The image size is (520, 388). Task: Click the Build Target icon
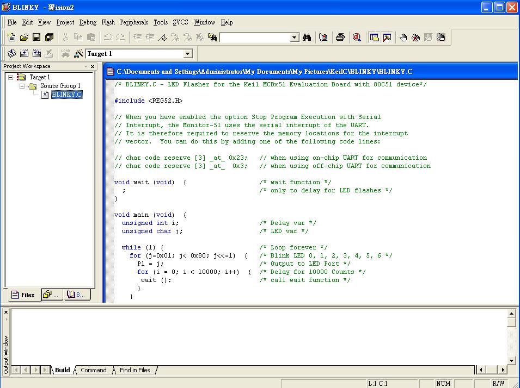point(24,54)
